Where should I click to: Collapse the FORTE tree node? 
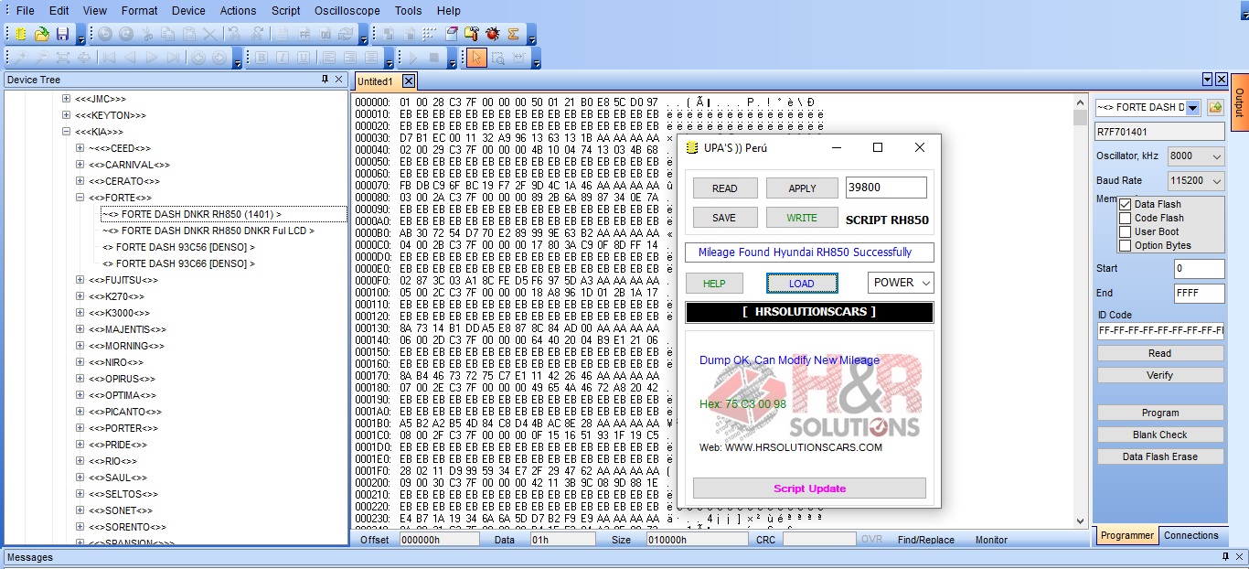[x=80, y=198]
